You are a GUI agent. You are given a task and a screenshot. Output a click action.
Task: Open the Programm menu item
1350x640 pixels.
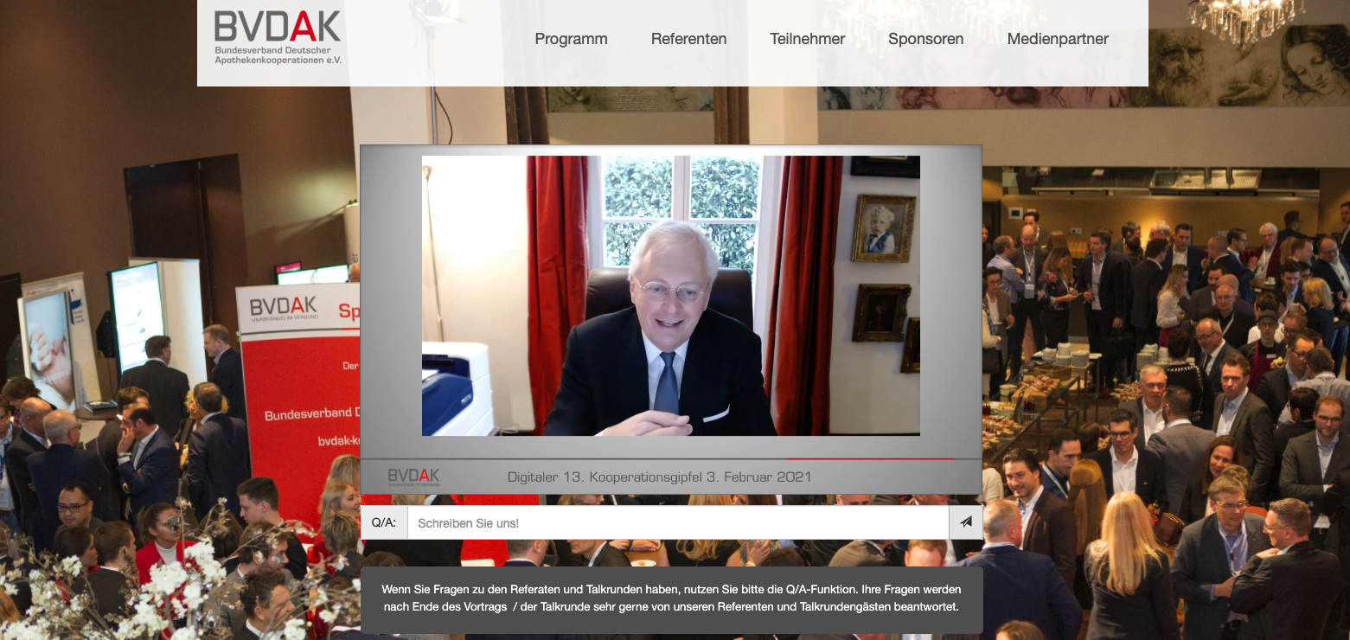tap(571, 39)
